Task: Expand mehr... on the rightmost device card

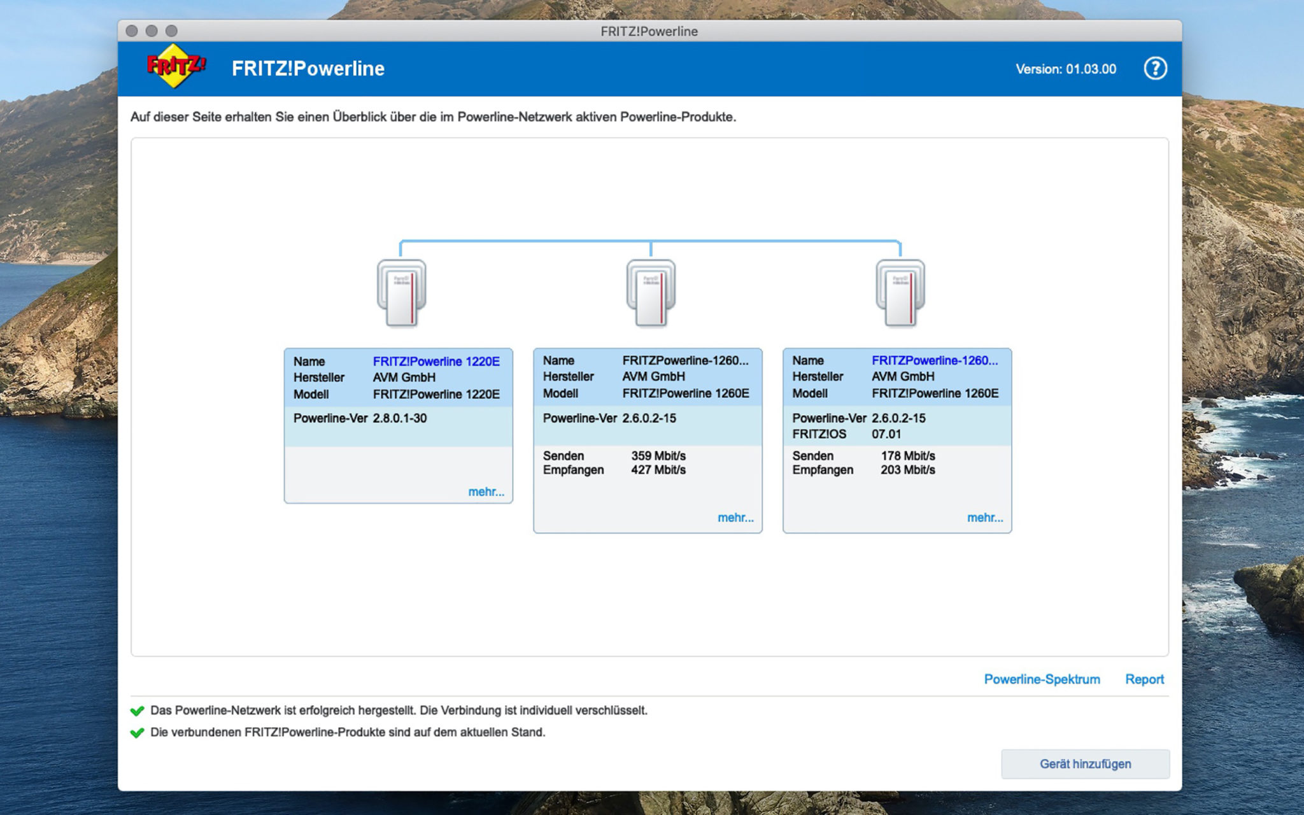Action: (x=984, y=518)
